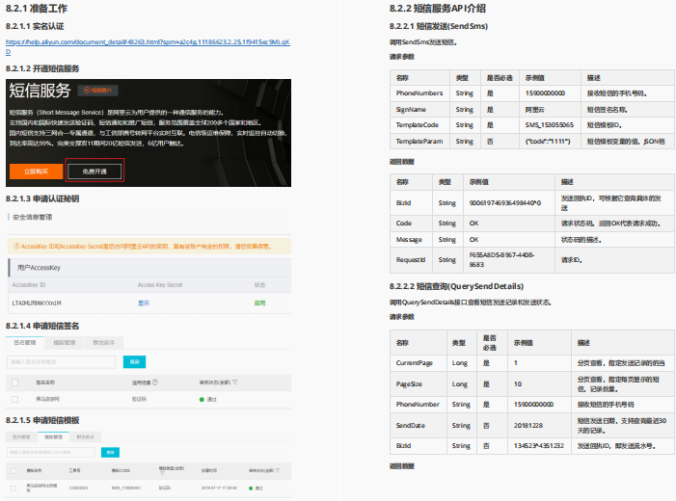The image size is (676, 501).
Task: Select example value 20181228
Action: 528,425
